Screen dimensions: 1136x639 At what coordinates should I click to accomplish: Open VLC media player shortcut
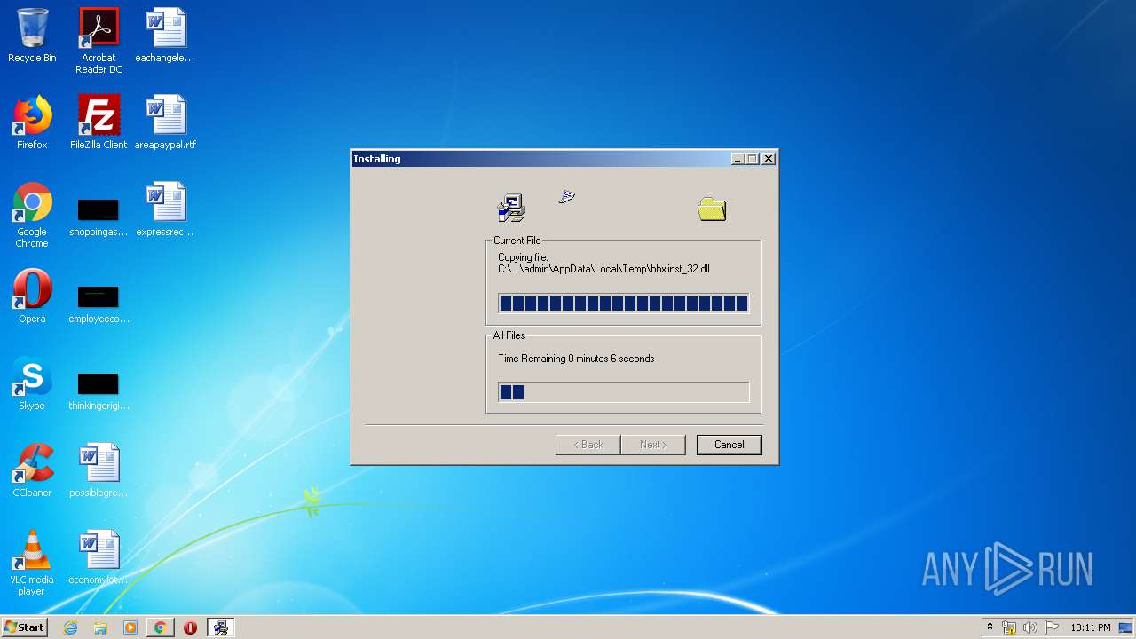(x=32, y=563)
